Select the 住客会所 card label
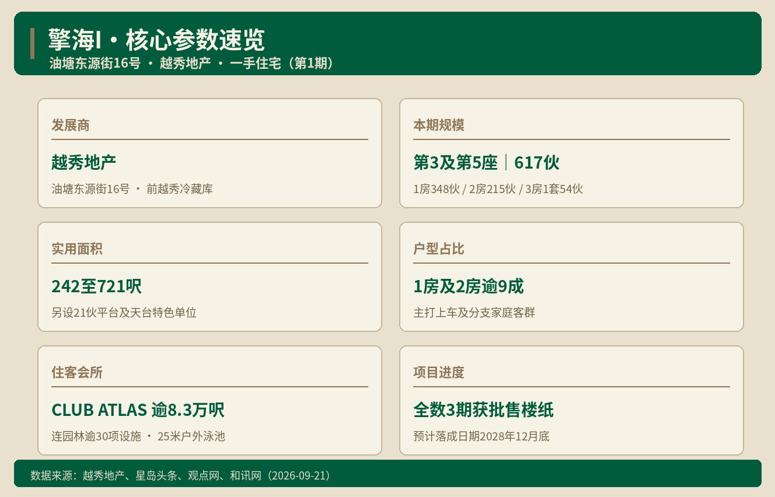The width and height of the screenshot is (775, 497). pos(77,372)
